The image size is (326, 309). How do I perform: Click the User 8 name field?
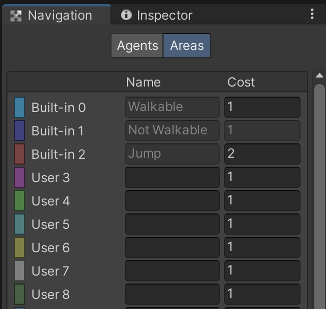coord(172,294)
